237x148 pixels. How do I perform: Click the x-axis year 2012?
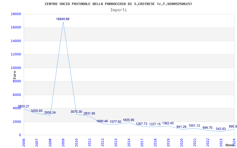(103, 142)
